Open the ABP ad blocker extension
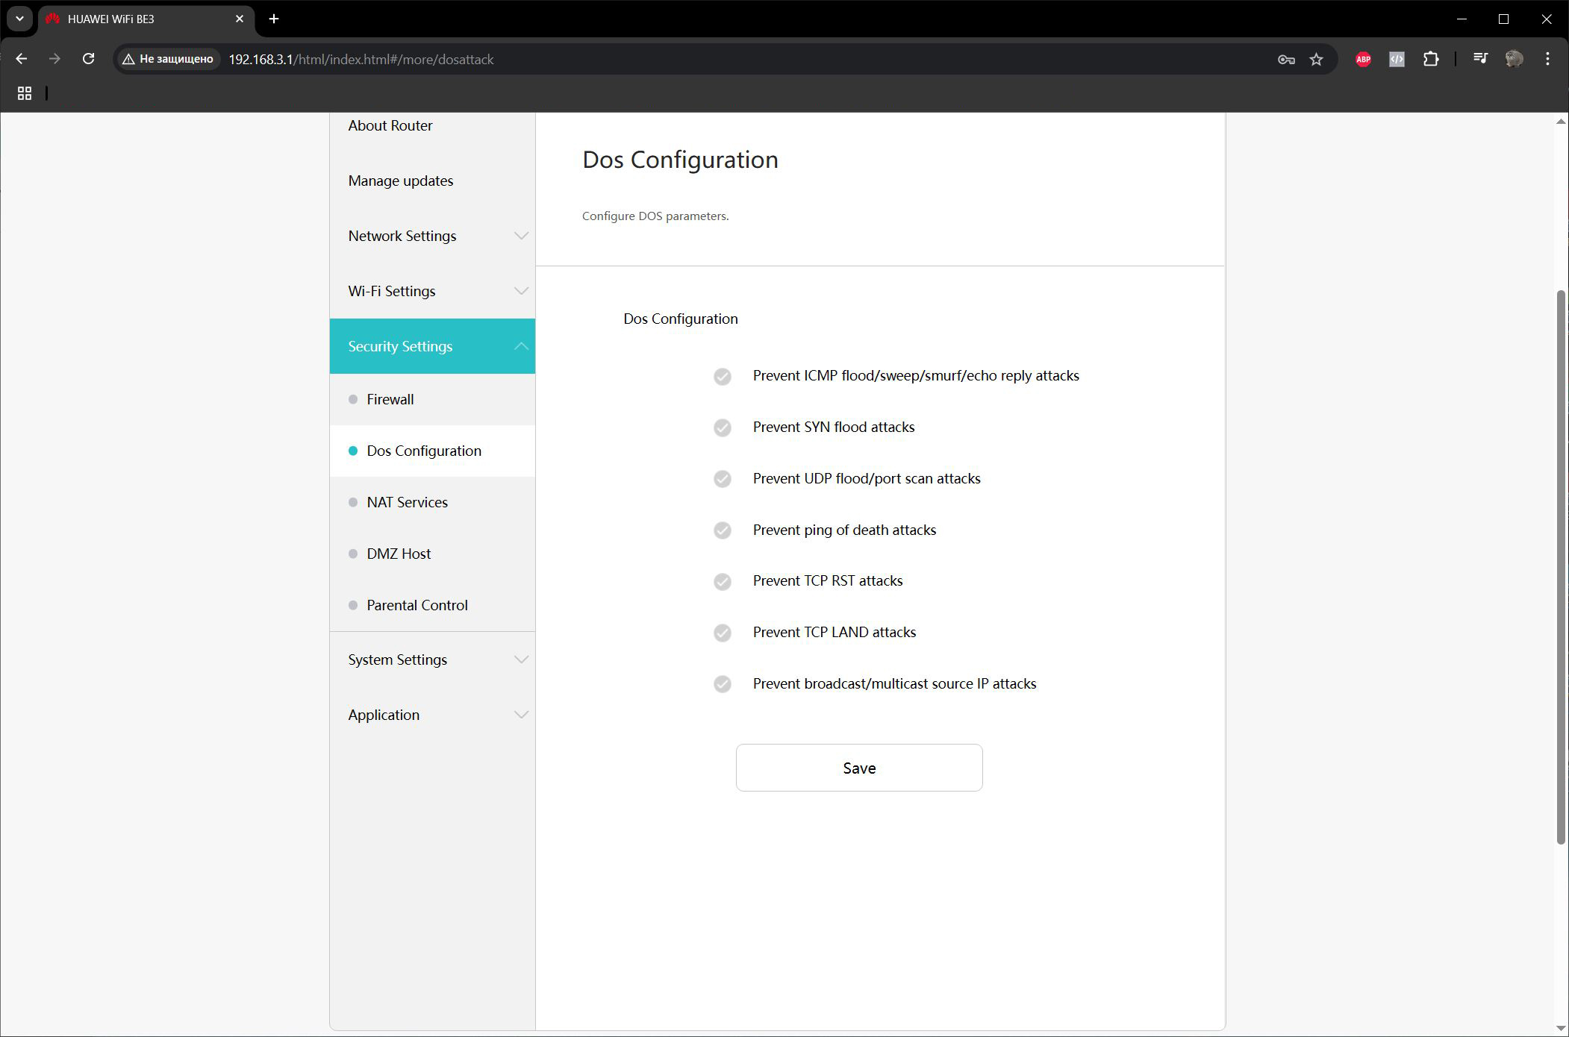Viewport: 1569px width, 1037px height. click(1363, 60)
